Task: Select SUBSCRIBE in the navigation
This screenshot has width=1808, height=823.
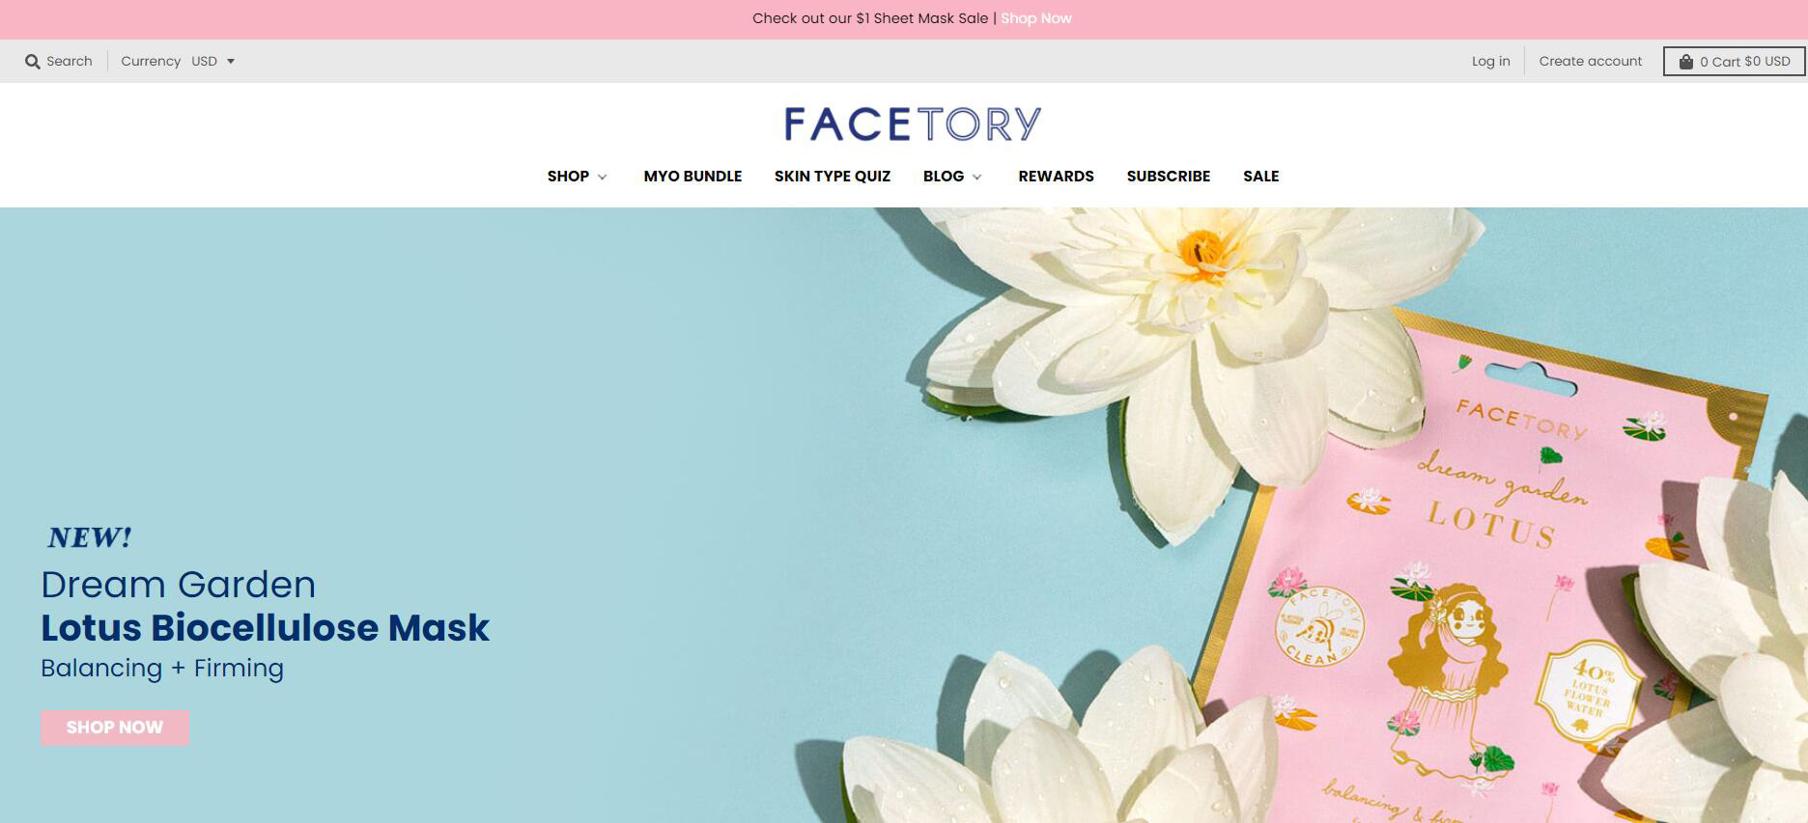Action: pos(1168,177)
